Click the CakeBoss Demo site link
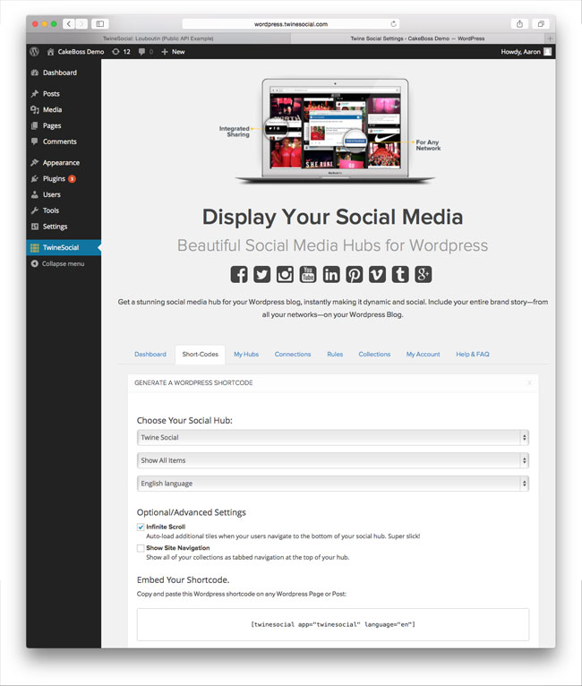The height and width of the screenshot is (686, 582). [x=75, y=52]
